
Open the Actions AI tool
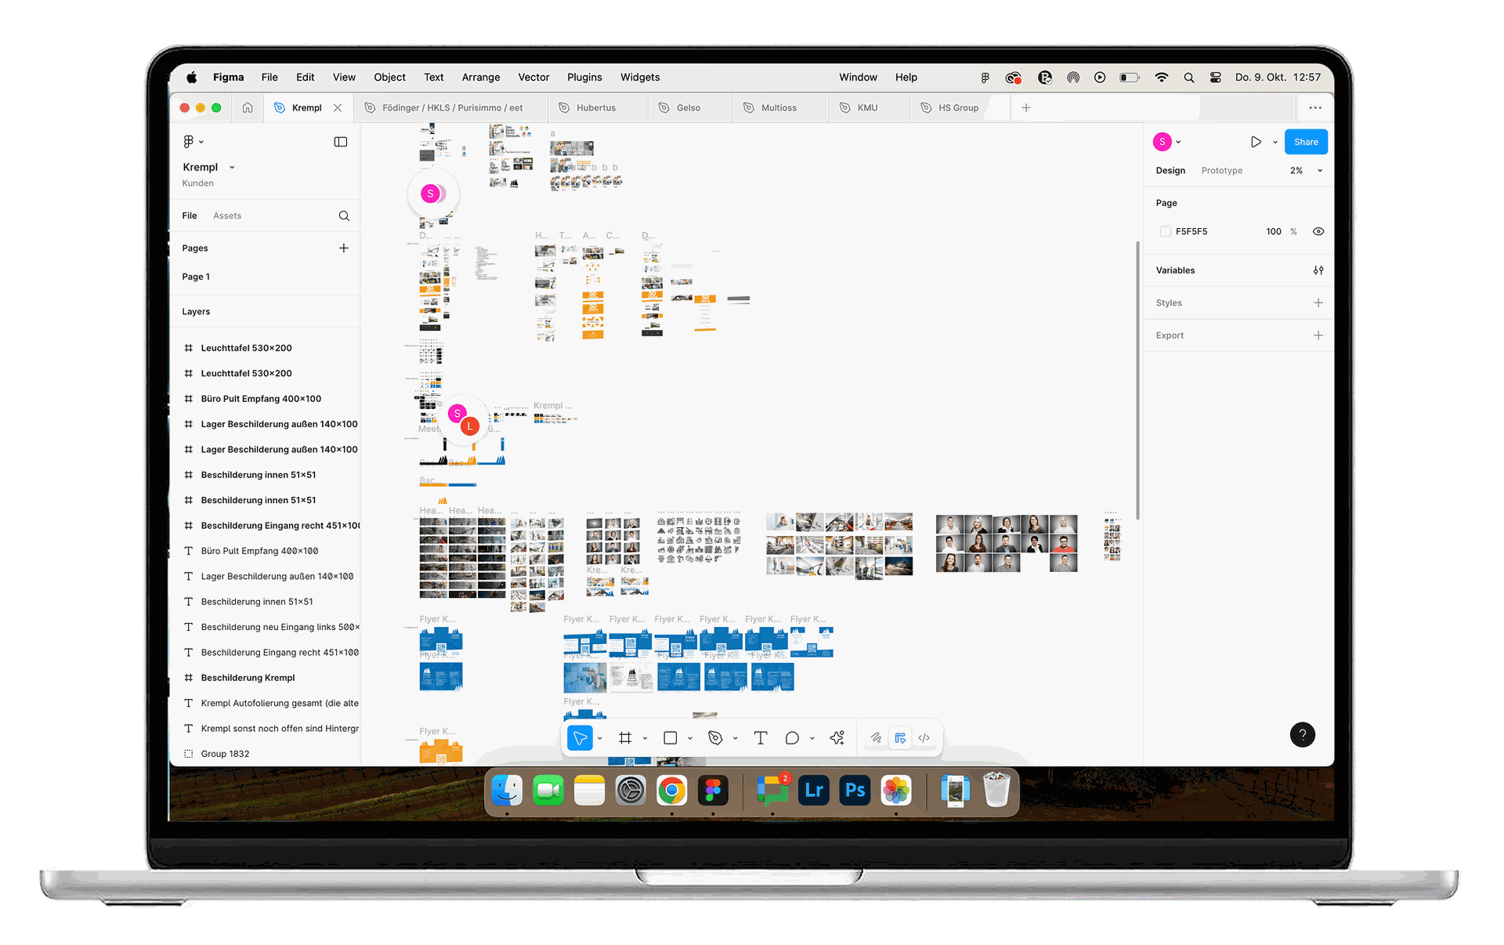click(x=837, y=737)
